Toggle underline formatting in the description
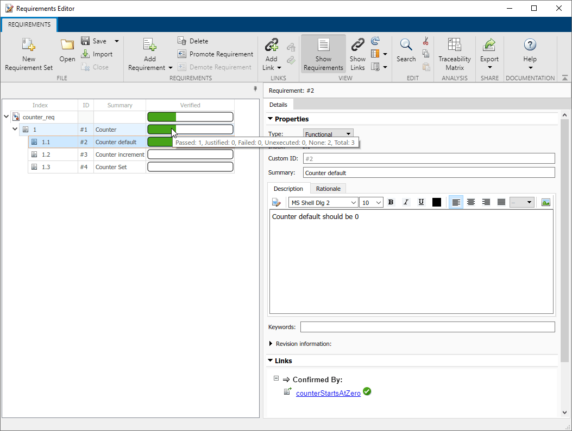572x431 pixels. click(421, 202)
